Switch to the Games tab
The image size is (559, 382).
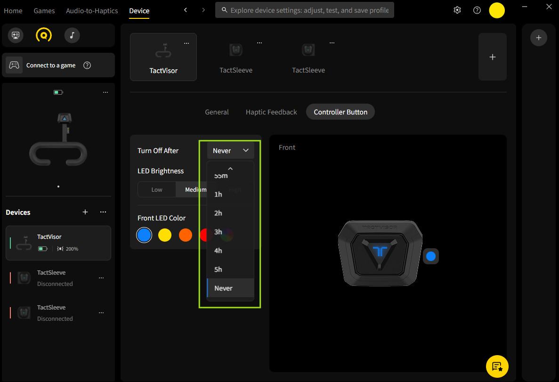(44, 11)
